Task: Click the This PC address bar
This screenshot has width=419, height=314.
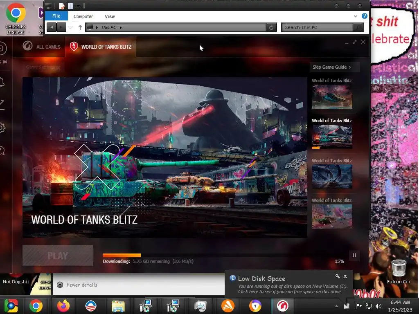Action: point(176,27)
